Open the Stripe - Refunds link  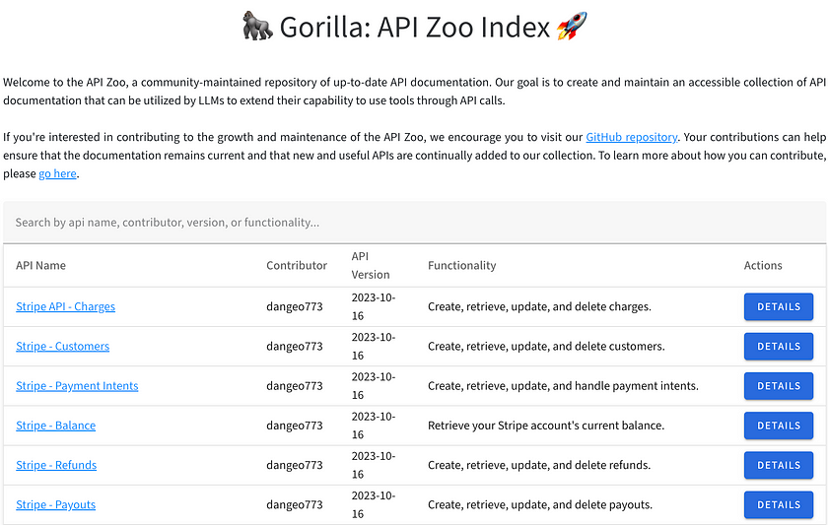[56, 465]
